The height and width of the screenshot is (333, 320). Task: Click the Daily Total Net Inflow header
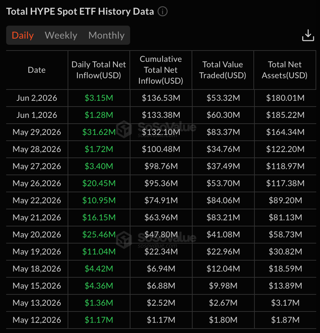pos(99,70)
